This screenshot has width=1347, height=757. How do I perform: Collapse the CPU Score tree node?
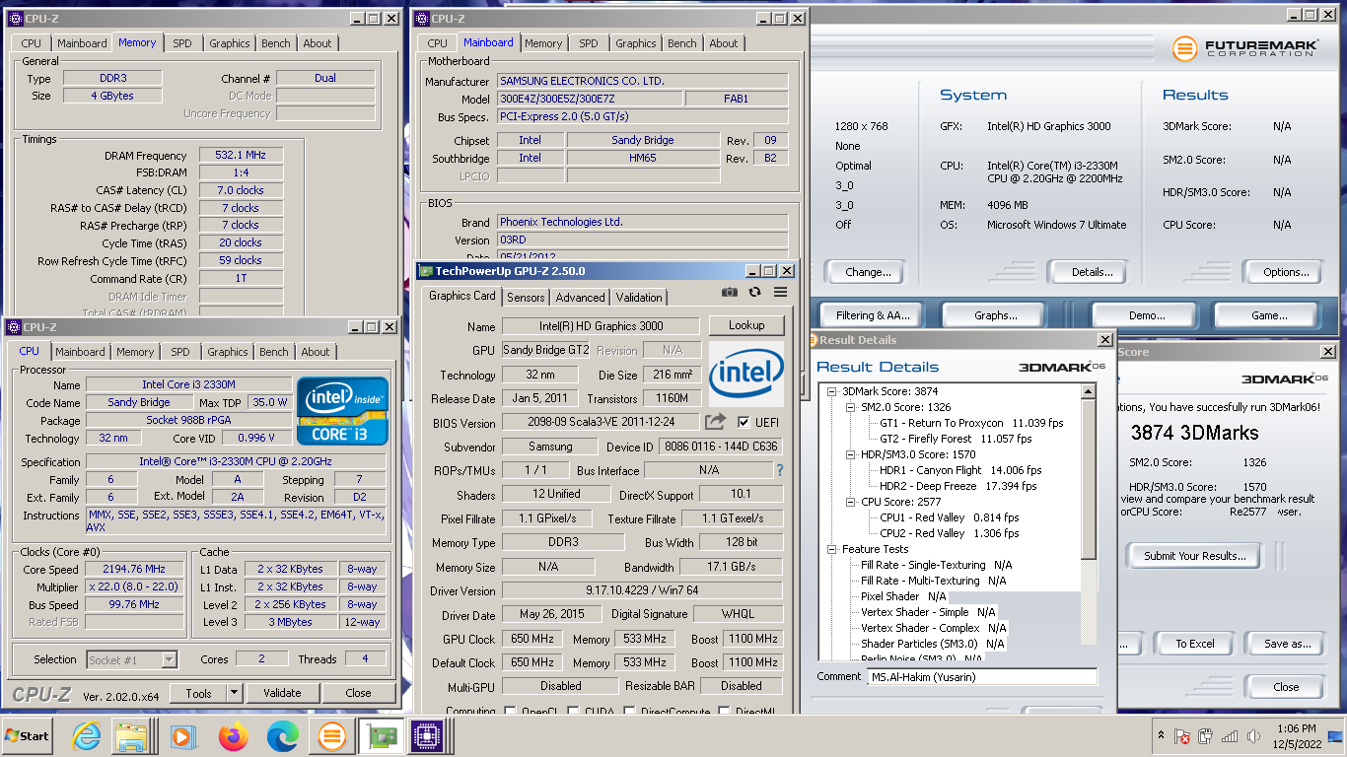(851, 502)
